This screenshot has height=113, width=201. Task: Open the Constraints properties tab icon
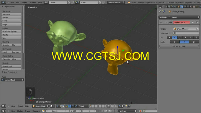tap(182, 7)
